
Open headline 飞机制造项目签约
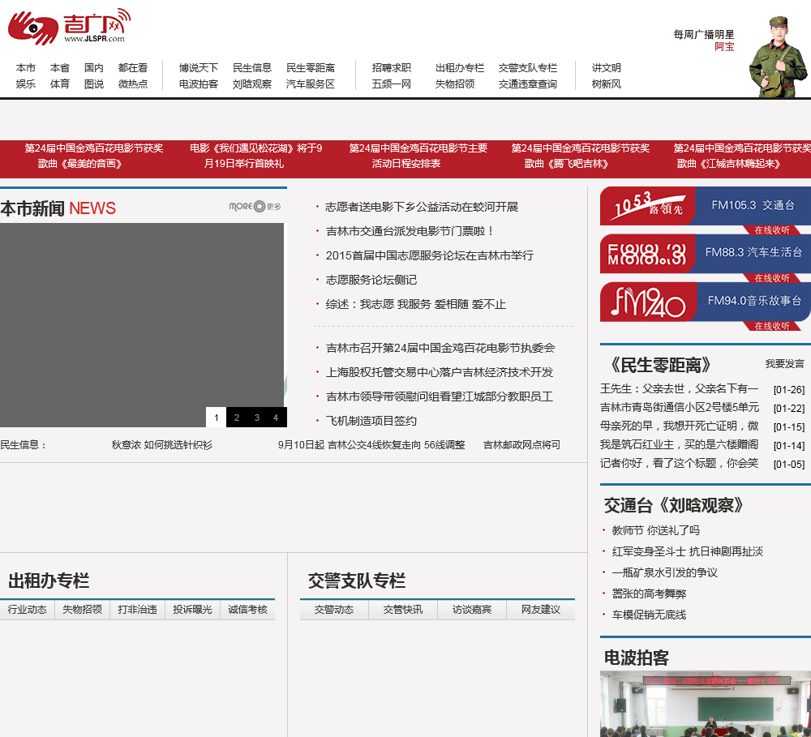371,421
